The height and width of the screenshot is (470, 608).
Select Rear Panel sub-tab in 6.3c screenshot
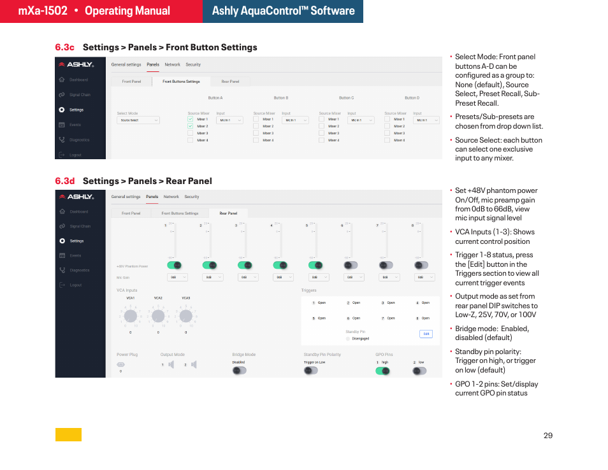[x=230, y=82]
